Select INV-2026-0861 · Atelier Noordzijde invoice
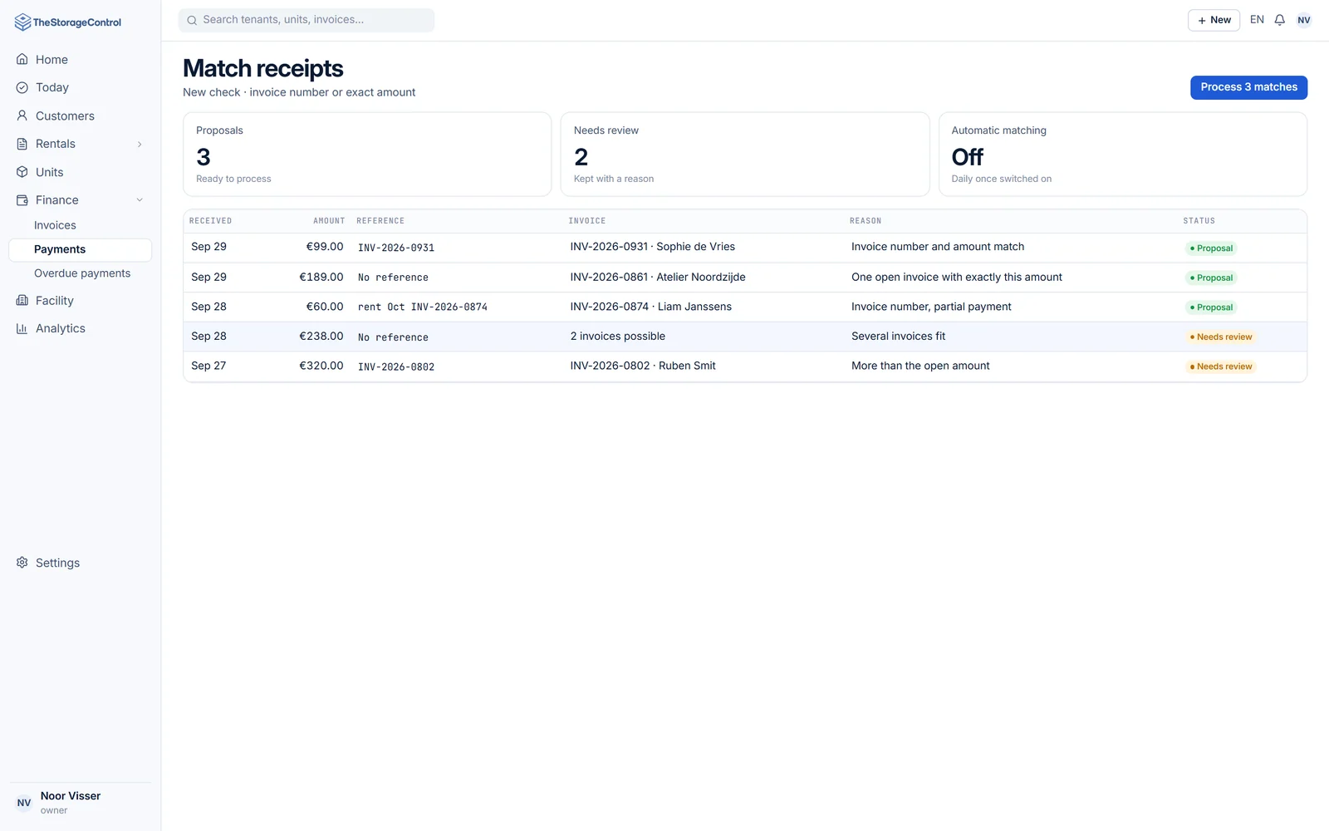Viewport: 1329px width, 831px height. click(x=658, y=277)
